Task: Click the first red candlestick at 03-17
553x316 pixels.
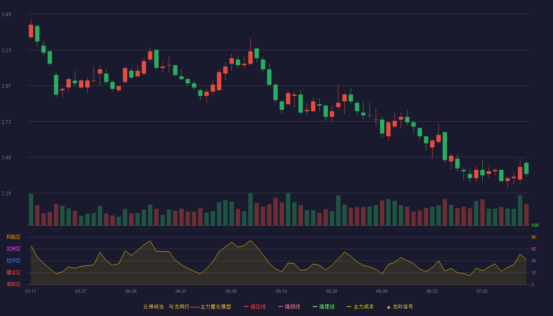Action: (31, 31)
